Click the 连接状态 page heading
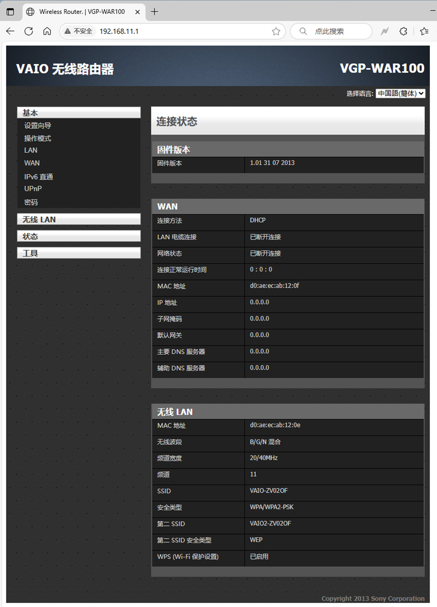437x607 pixels. (177, 122)
